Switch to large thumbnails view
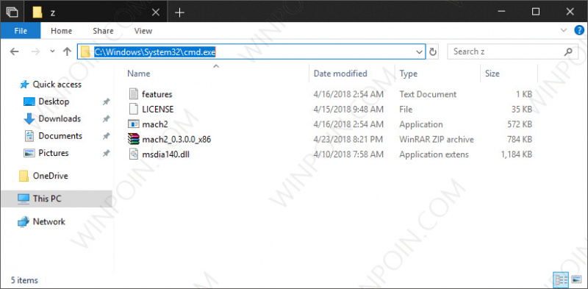 576,279
